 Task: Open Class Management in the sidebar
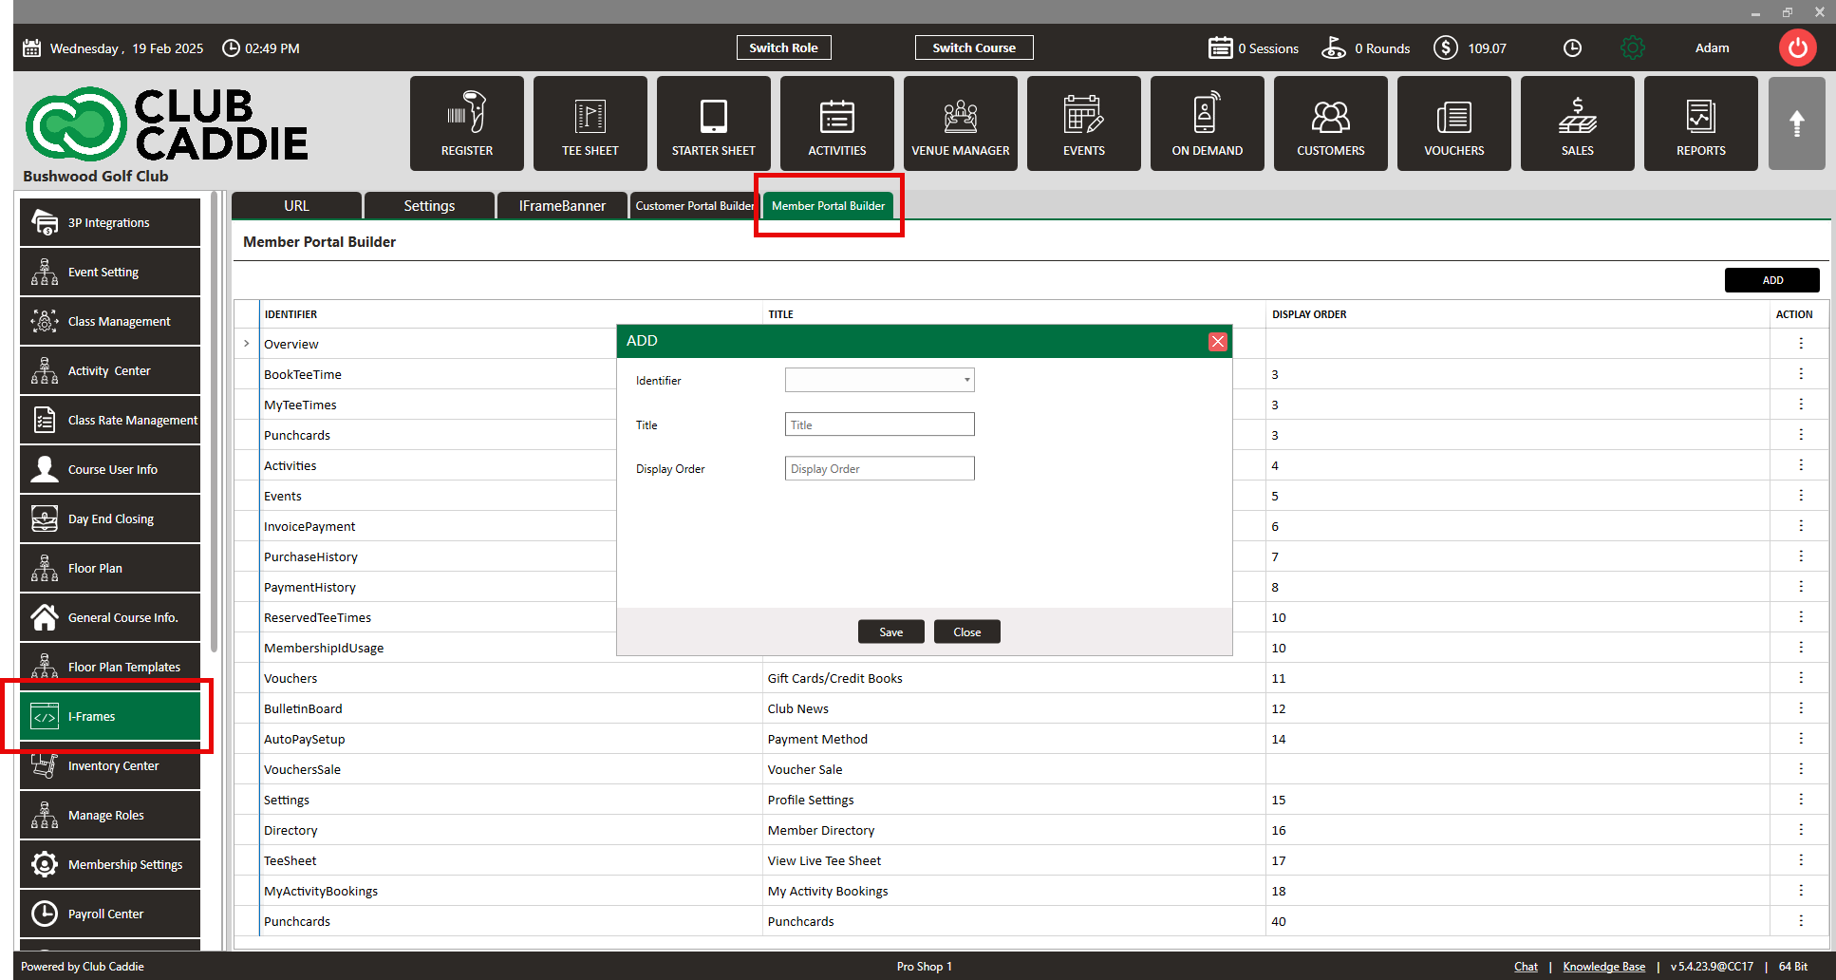tap(110, 321)
